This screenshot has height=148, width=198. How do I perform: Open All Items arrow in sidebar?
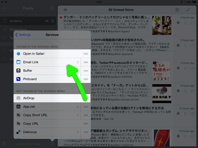[x=53, y=21]
